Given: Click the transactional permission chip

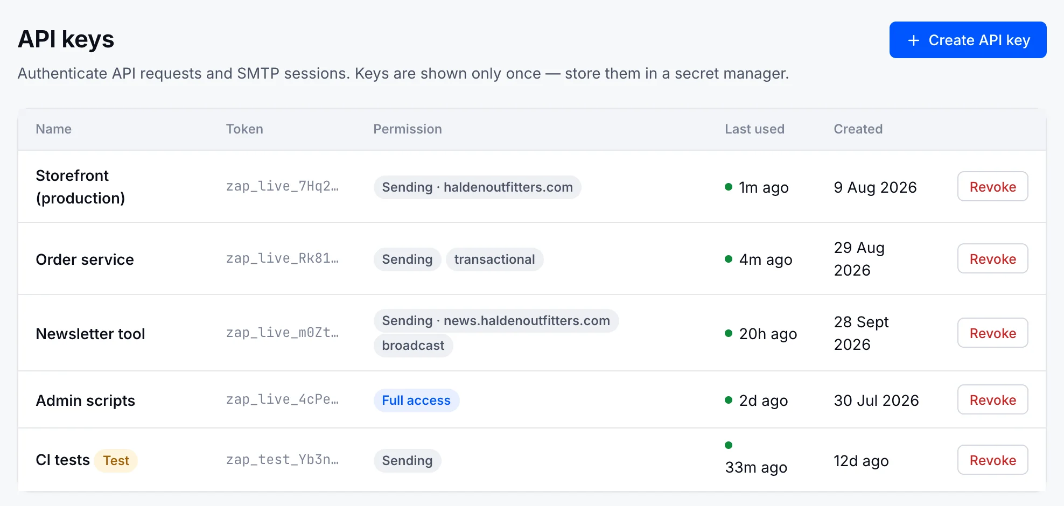Looking at the screenshot, I should coord(494,259).
